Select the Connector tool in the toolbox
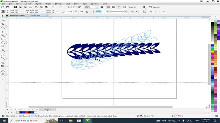The image size is (220, 123). pyautogui.click(x=3, y=58)
